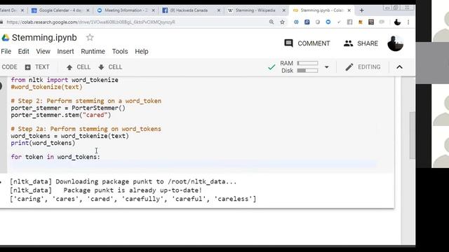This screenshot has width=449, height=252.
Task: Close the Stemming.ipynb Colab tab
Action: tap(349, 10)
